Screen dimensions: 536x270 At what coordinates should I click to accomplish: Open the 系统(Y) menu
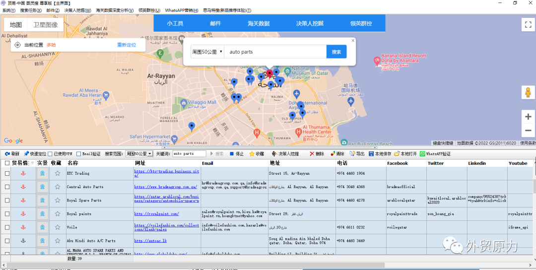[9, 10]
